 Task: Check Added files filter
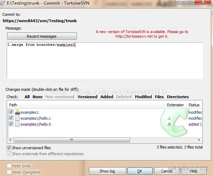(x=107, y=97)
